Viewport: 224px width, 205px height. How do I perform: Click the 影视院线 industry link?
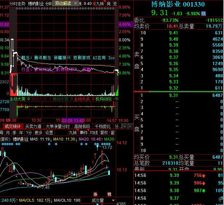click(x=43, y=70)
